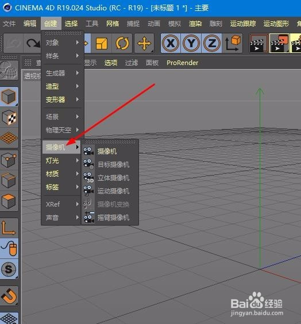
Task: Toggle viewport Solo S icon
Action: (9, 269)
